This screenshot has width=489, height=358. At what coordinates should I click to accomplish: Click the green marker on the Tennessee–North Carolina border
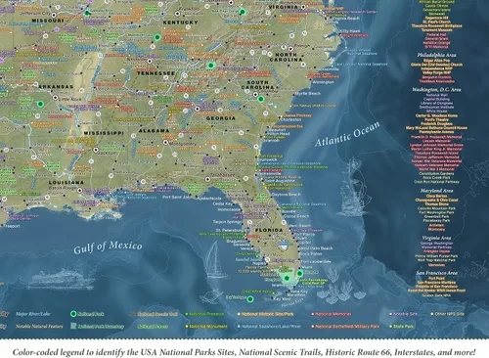211,66
